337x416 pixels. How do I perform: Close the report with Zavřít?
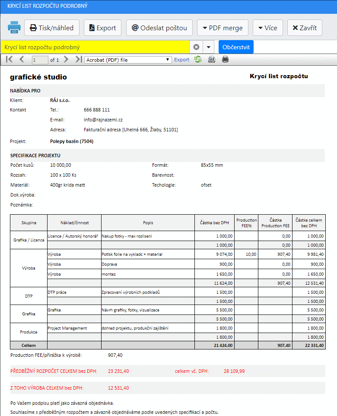(305, 28)
